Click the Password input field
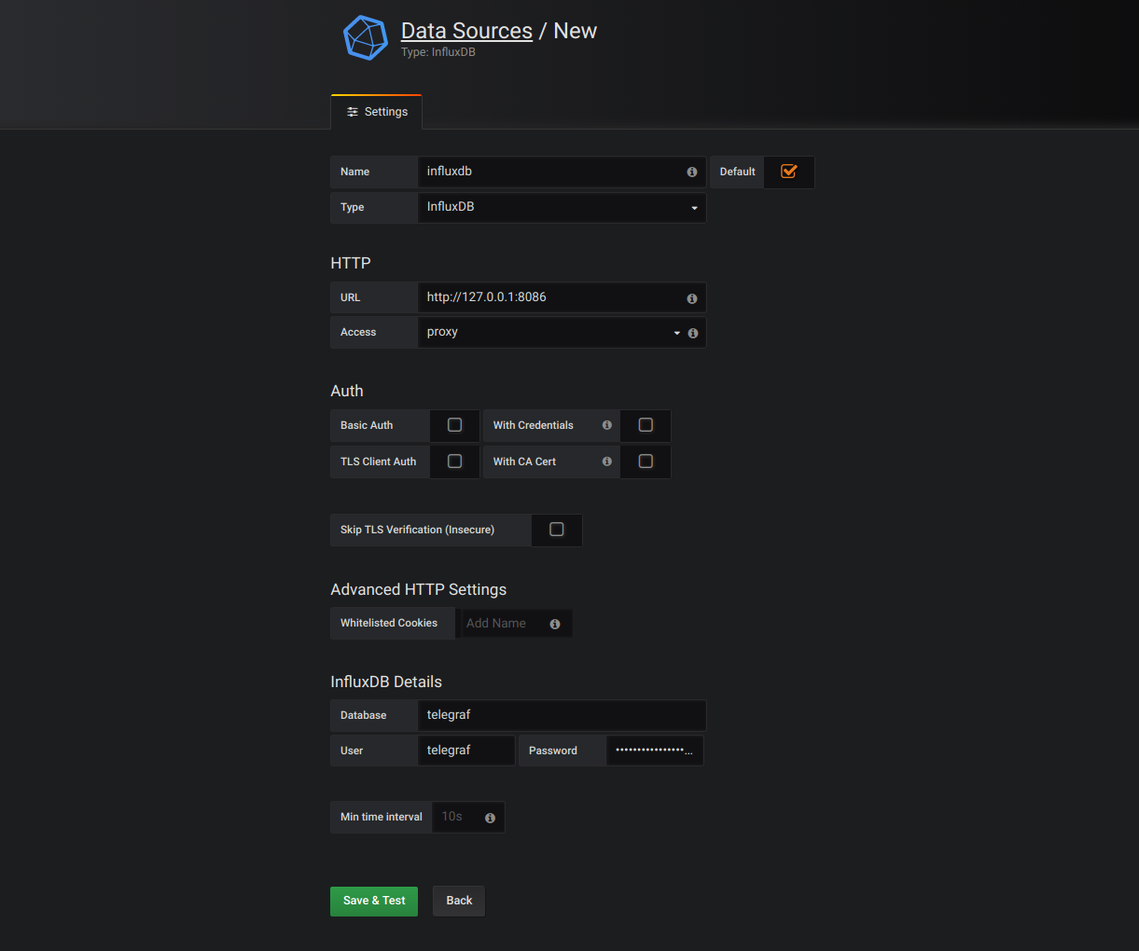This screenshot has height=951, width=1139. (x=654, y=750)
